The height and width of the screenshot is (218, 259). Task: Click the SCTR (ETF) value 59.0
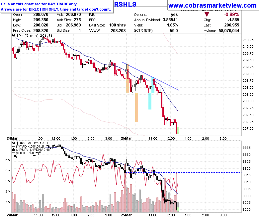(x=174, y=30)
